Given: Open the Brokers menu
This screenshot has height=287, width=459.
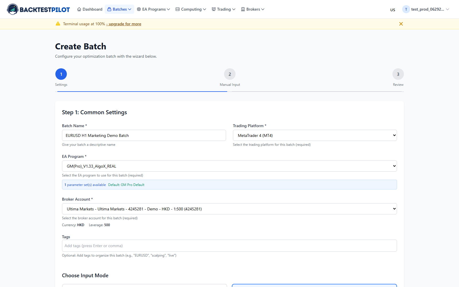Looking at the screenshot, I should 253,9.
